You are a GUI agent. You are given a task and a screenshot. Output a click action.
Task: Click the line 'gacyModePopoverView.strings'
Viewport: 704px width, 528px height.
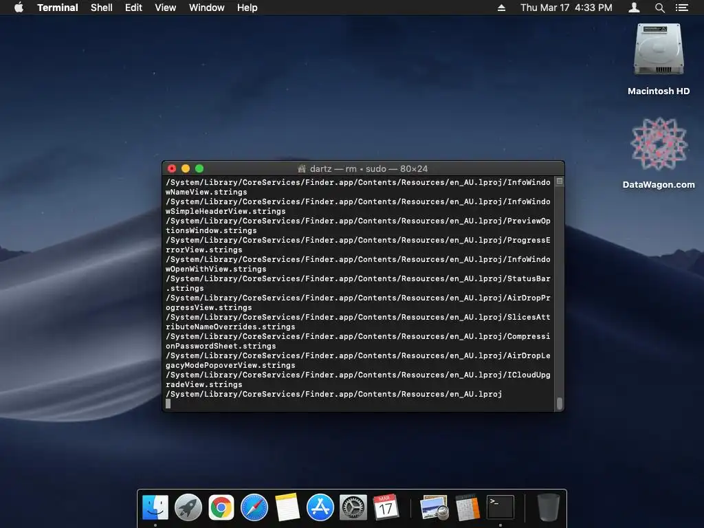point(230,366)
